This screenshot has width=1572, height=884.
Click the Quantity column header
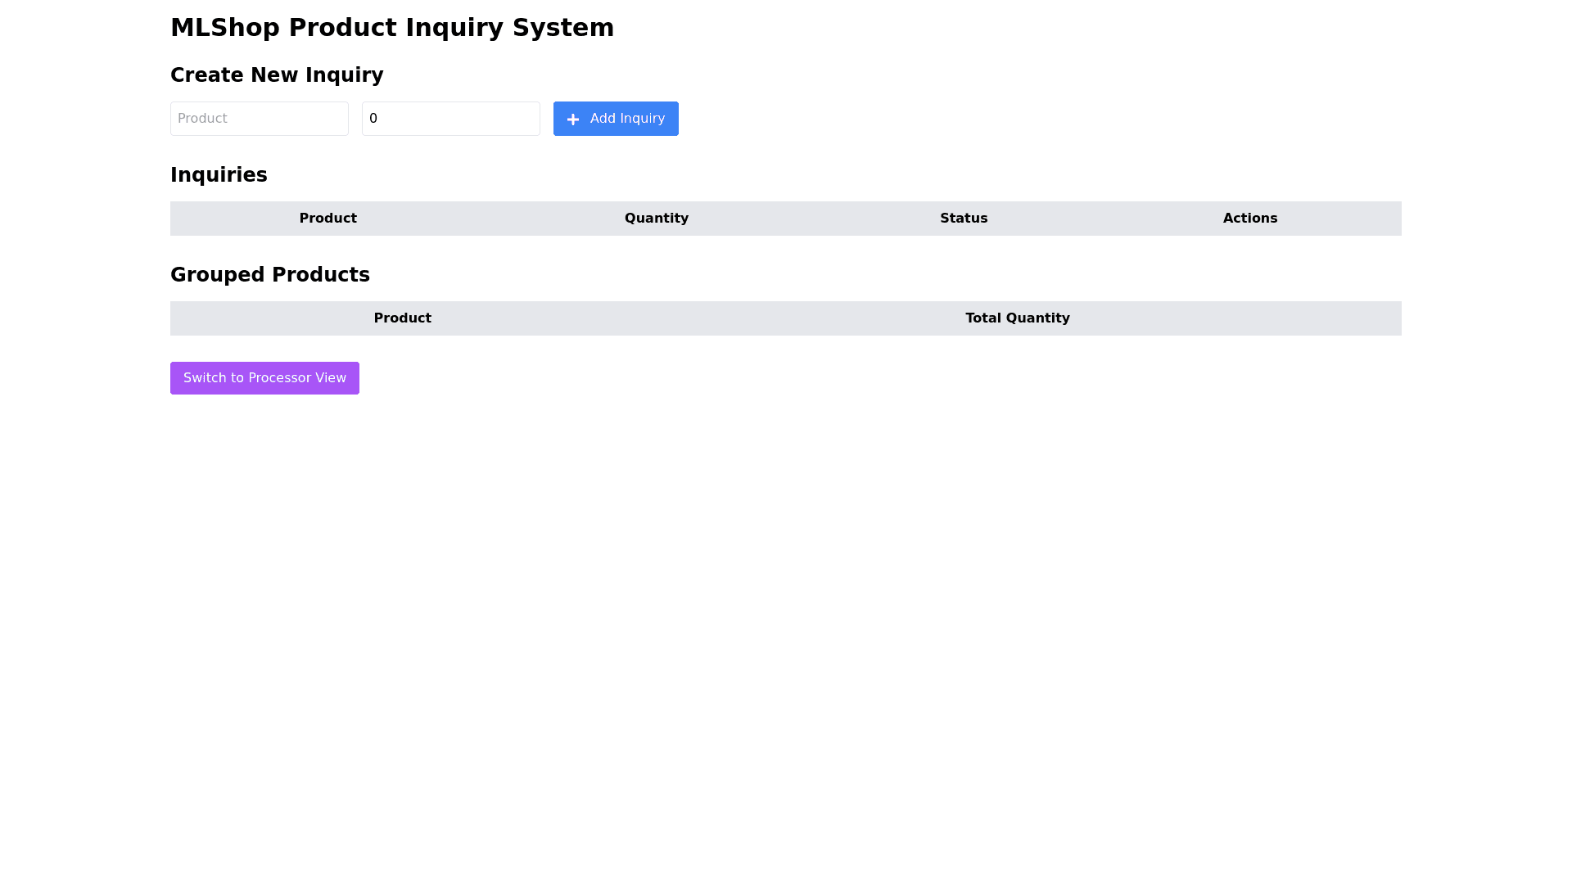[656, 219]
